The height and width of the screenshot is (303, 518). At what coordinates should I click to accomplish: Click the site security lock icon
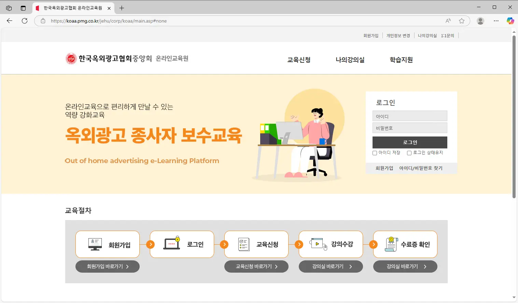[x=43, y=21]
